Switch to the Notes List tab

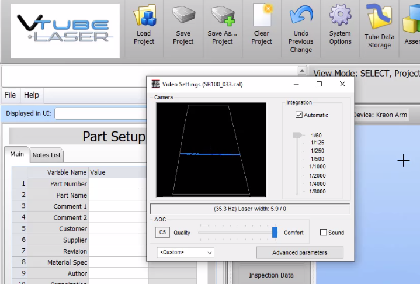coord(46,155)
